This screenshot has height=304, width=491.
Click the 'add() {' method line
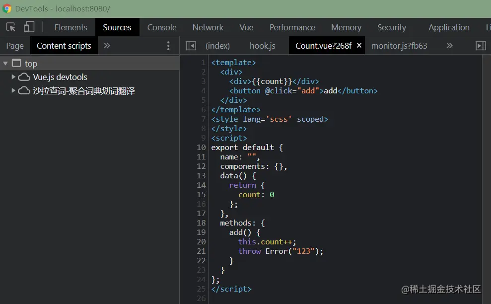245,232
